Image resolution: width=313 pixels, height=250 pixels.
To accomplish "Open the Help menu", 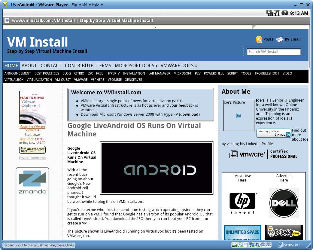I will pyautogui.click(x=96, y=5).
